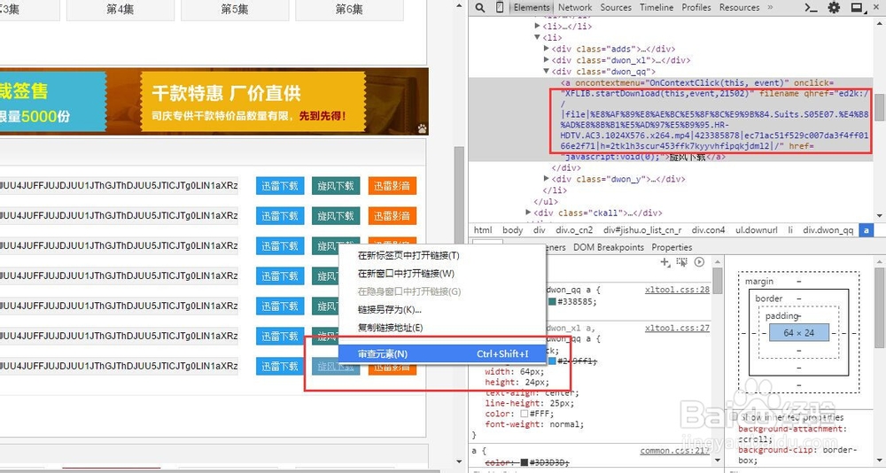The height and width of the screenshot is (473, 886).
Task: Click the 64 × 24 content box
Action: point(799,333)
